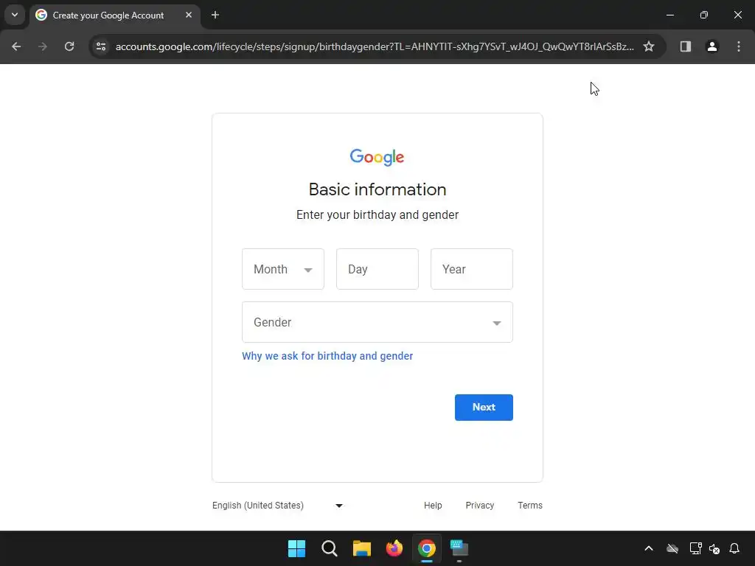
Task: Open Why we ask for birthday and gender
Action: point(327,356)
